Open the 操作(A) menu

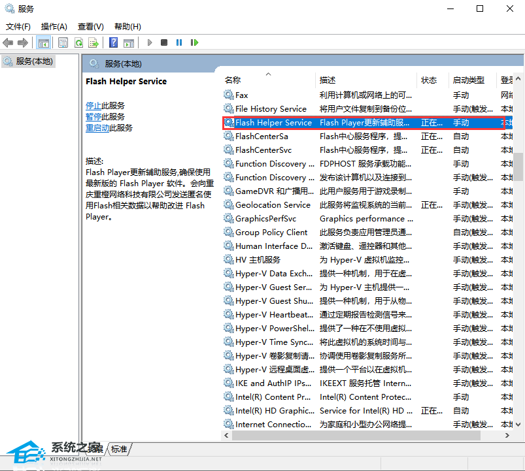pos(54,27)
